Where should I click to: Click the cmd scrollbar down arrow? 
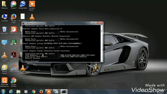click(x=102, y=61)
